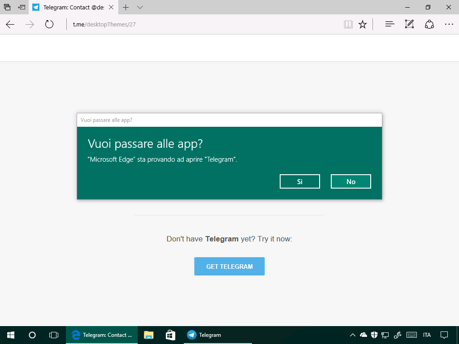
Task: Open touch keyboard tray icon
Action: [412, 335]
